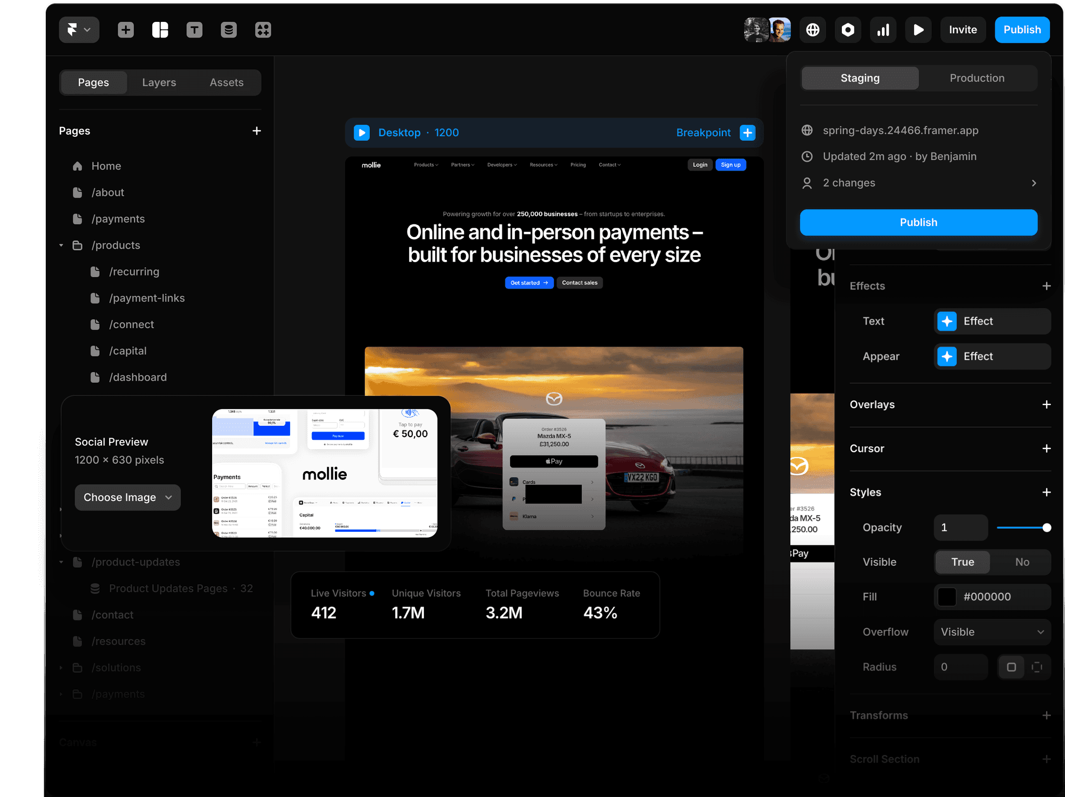
Task: Click the Opacity input field
Action: pyautogui.click(x=960, y=528)
